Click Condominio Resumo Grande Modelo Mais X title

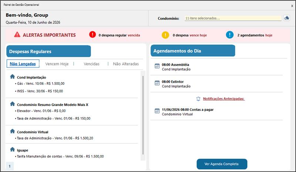click(x=53, y=105)
